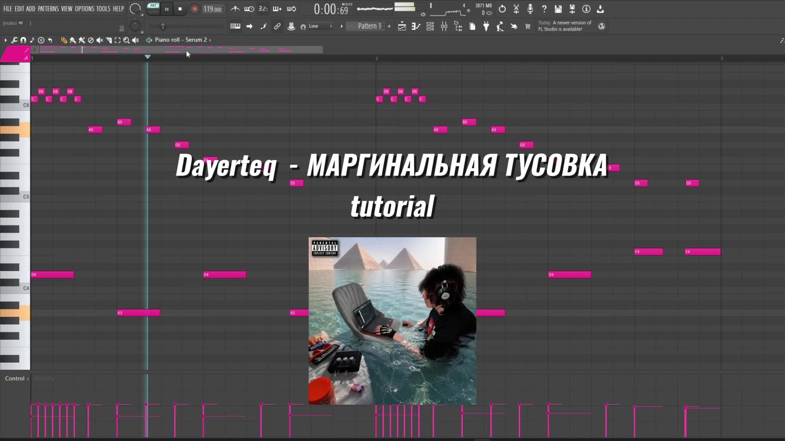Select the Draw pencil tool
The width and height of the screenshot is (785, 441).
coord(64,40)
